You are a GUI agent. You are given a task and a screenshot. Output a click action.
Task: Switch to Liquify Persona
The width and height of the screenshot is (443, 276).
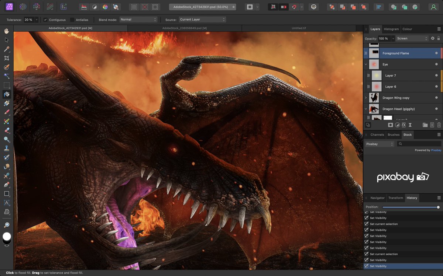(x=23, y=7)
